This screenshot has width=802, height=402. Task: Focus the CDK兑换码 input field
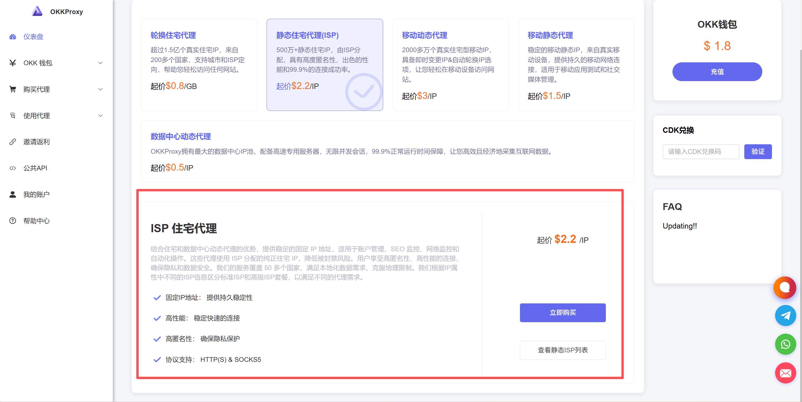701,152
